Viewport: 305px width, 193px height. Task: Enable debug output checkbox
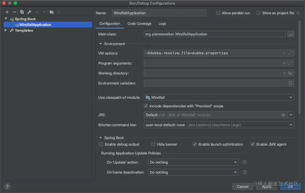[101, 144]
